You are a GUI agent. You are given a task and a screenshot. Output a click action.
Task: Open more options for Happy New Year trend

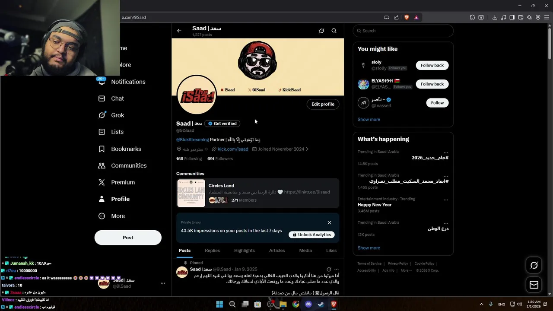[x=446, y=200]
